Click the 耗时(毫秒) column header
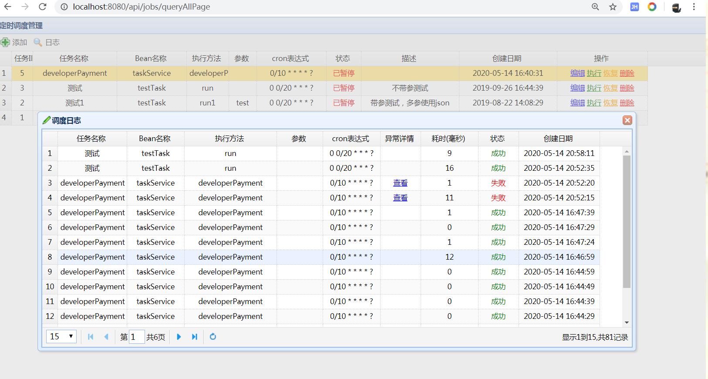This screenshot has width=708, height=379. click(x=448, y=139)
